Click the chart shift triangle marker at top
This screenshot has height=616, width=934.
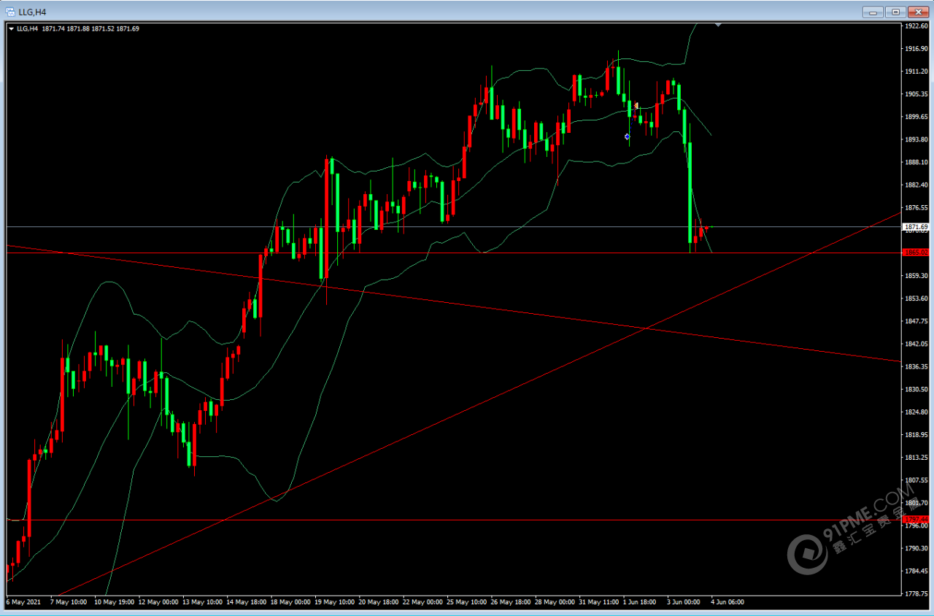pyautogui.click(x=719, y=25)
